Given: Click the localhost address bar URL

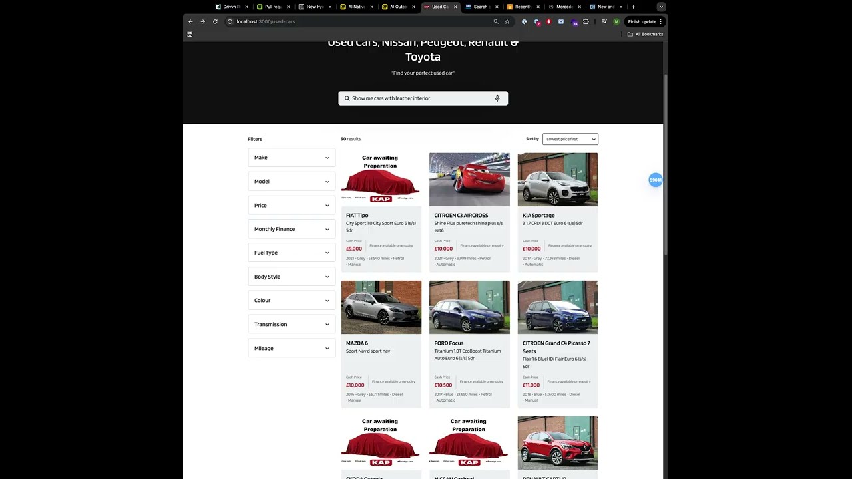Looking at the screenshot, I should 266,21.
